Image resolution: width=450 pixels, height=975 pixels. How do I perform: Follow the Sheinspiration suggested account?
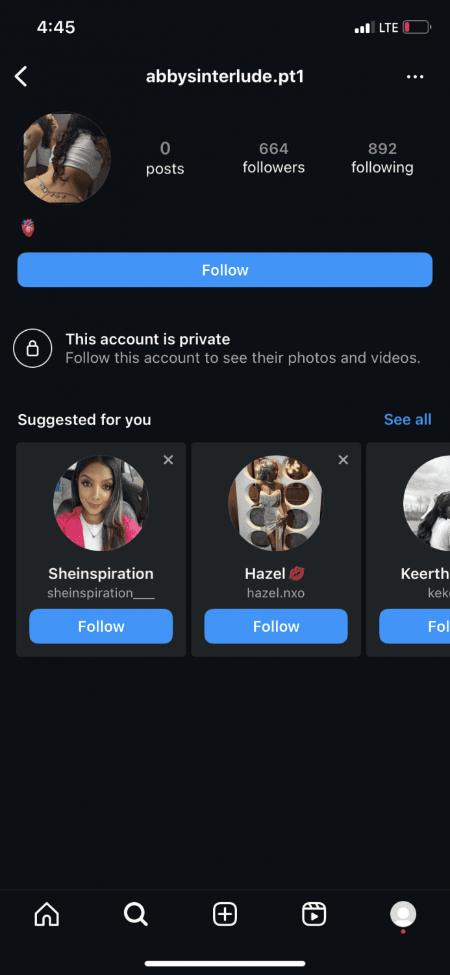coord(101,626)
